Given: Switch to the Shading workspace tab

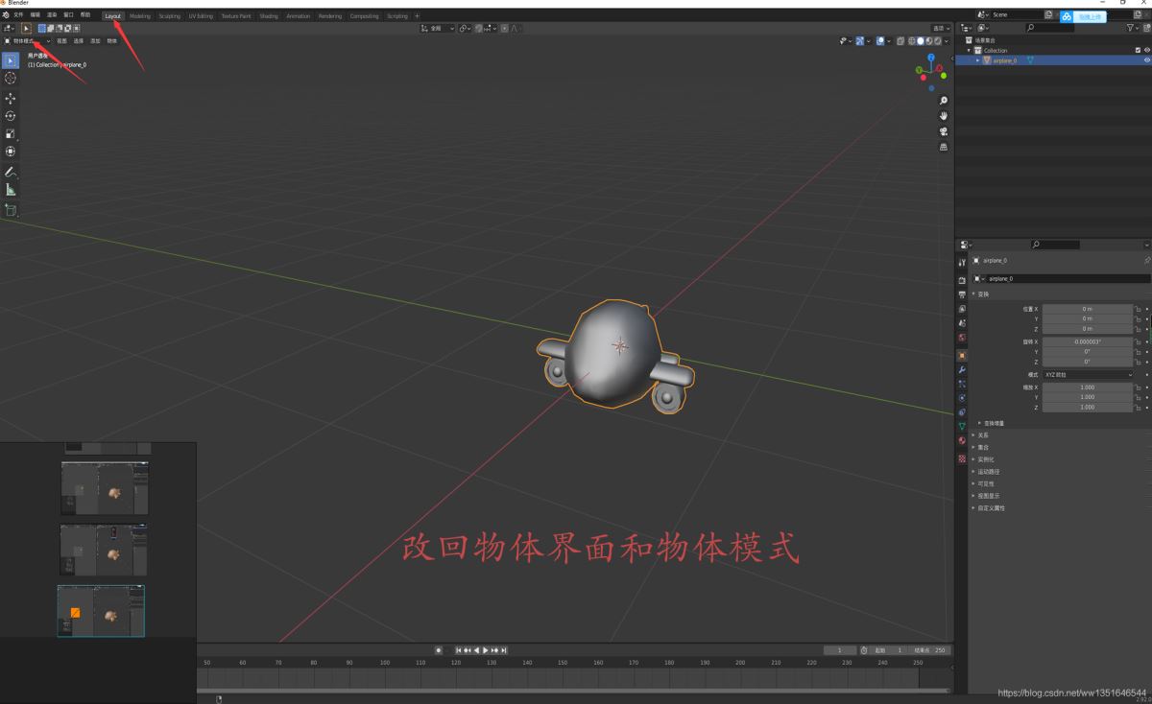Looking at the screenshot, I should point(269,15).
